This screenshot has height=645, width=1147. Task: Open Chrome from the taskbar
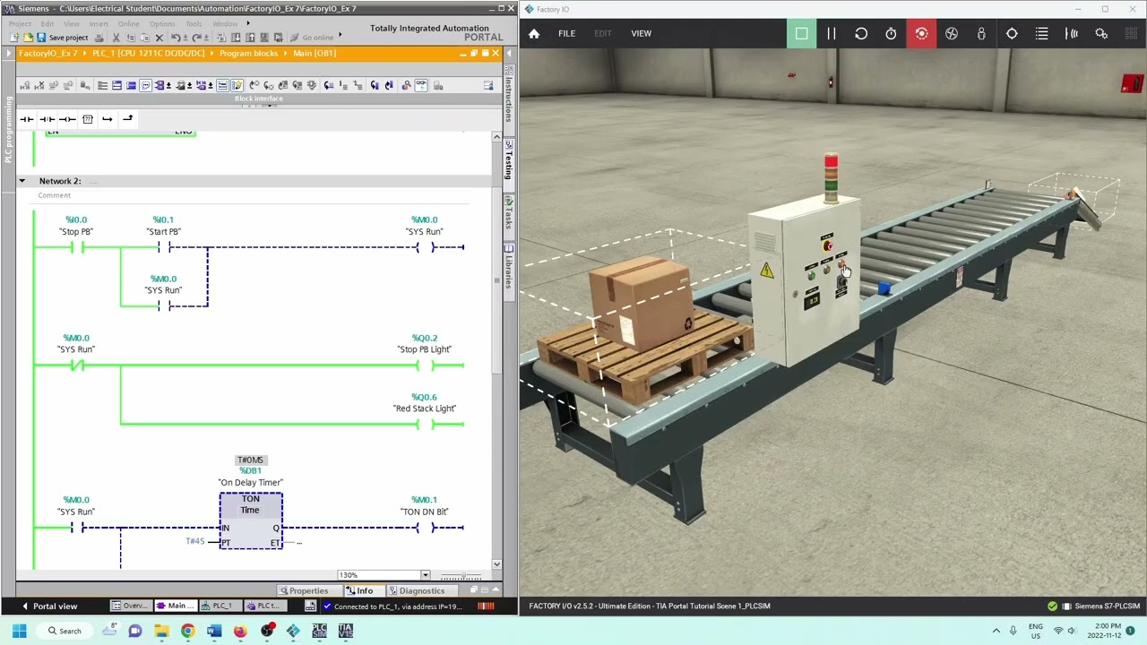click(187, 632)
